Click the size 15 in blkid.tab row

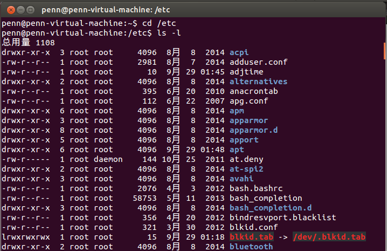pos(152,237)
